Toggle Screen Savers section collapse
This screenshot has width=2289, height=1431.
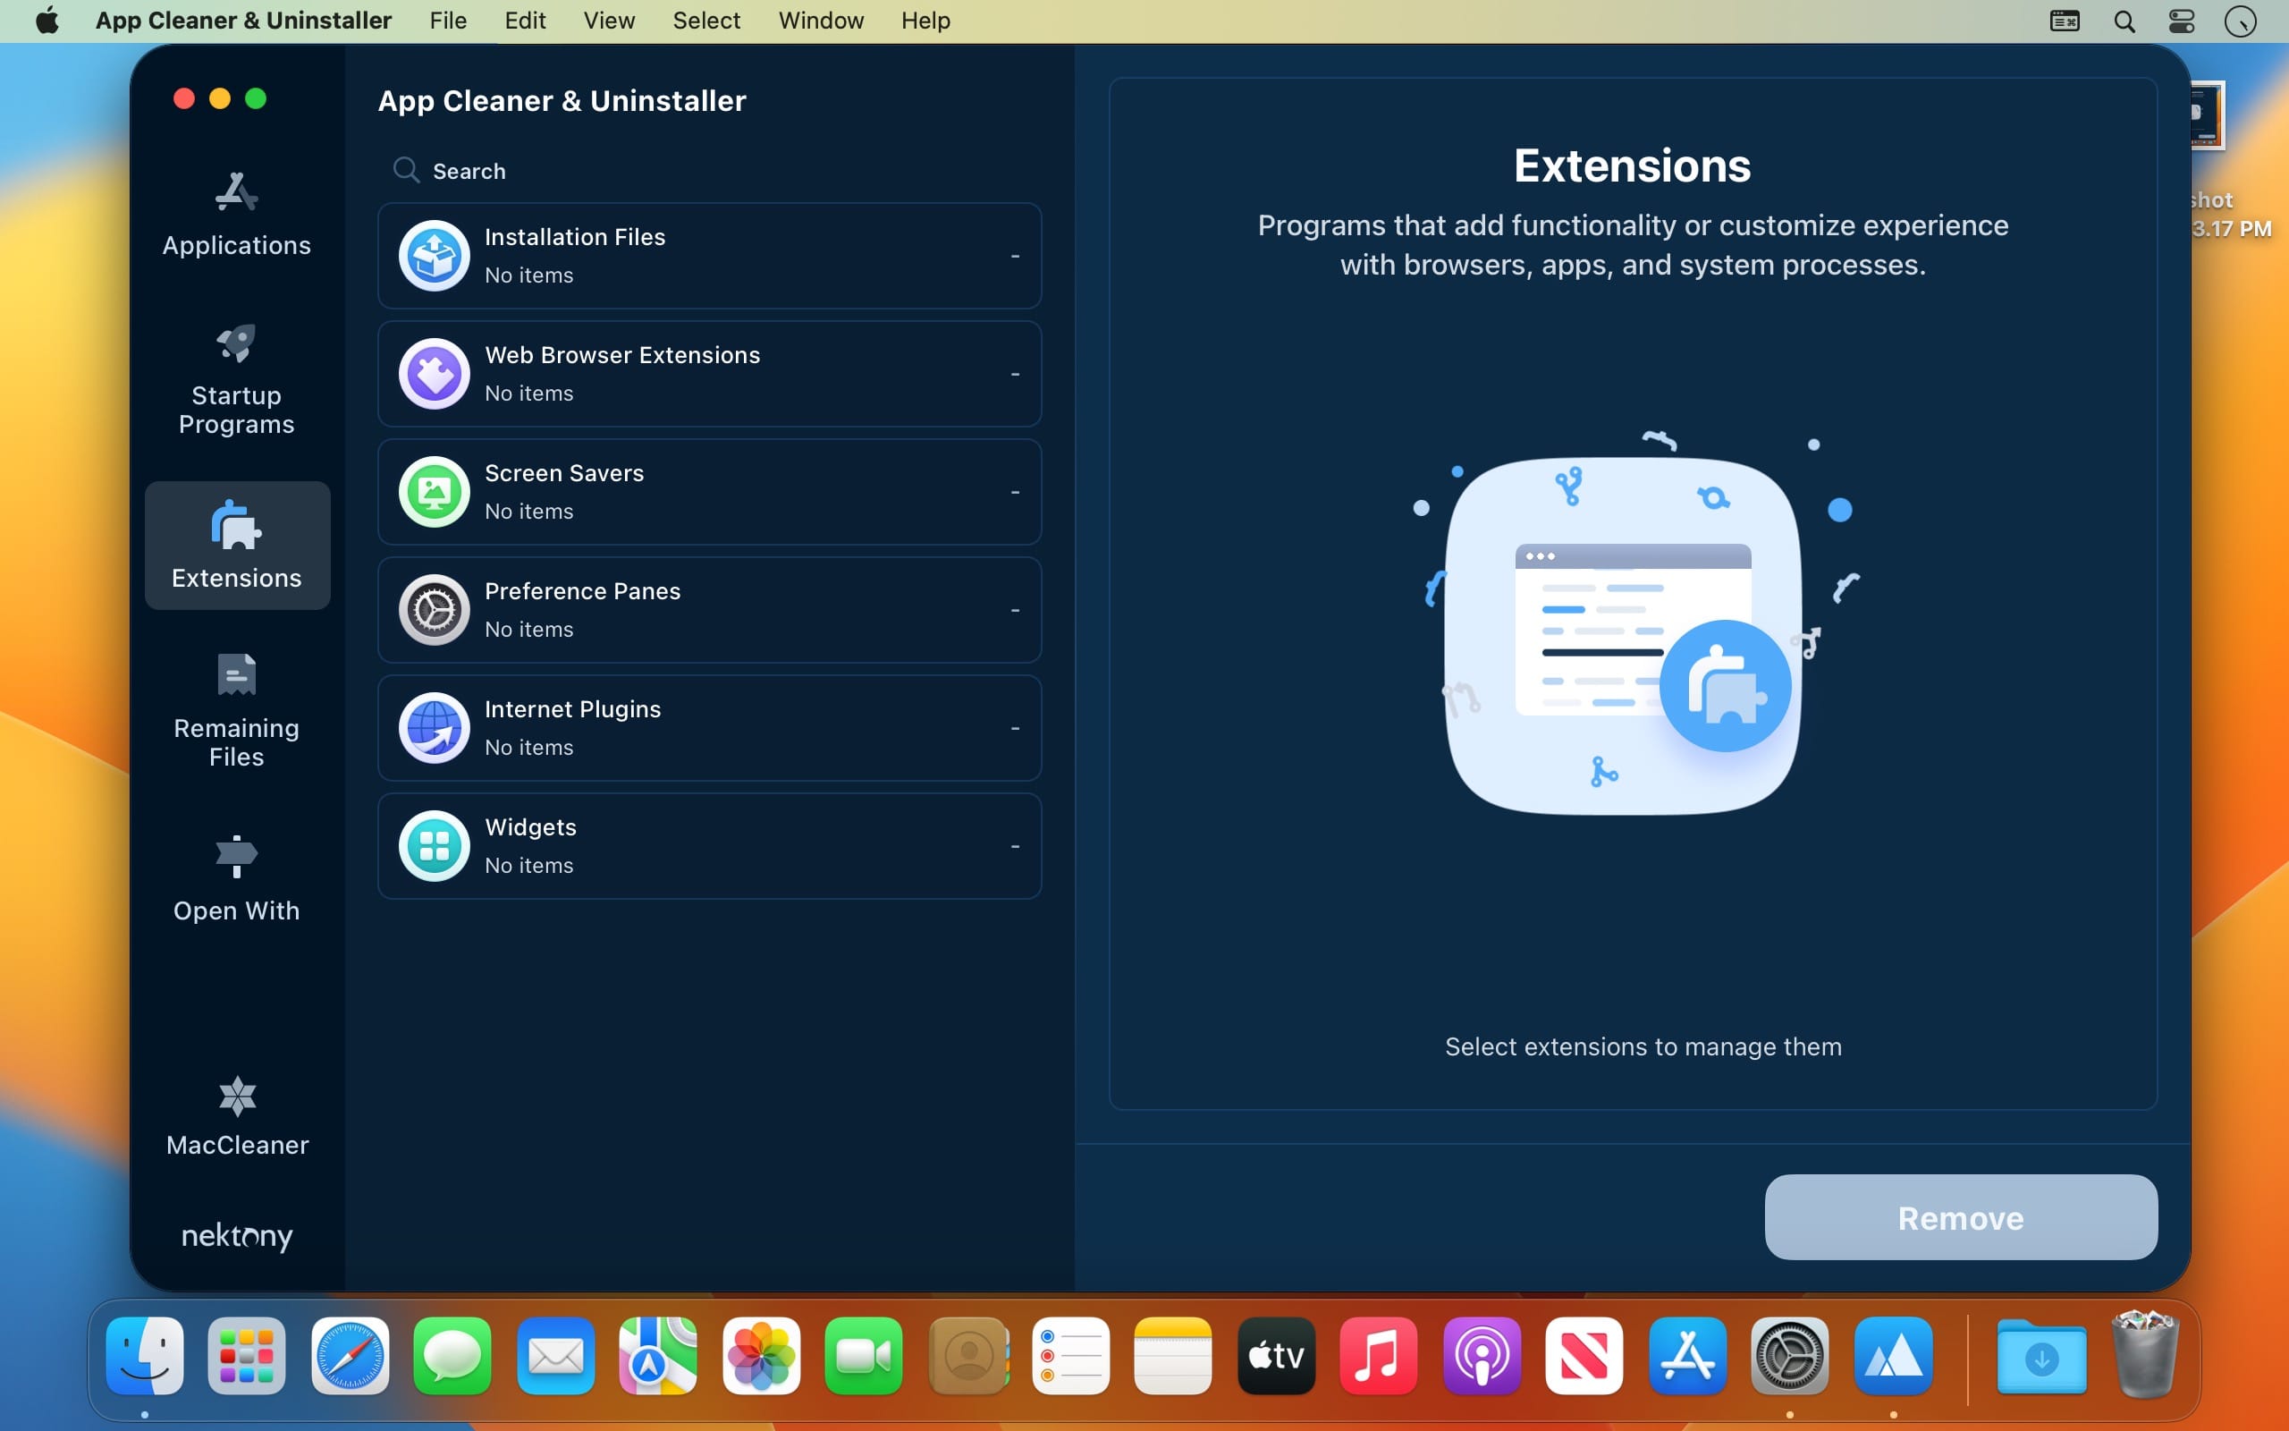tap(1015, 491)
